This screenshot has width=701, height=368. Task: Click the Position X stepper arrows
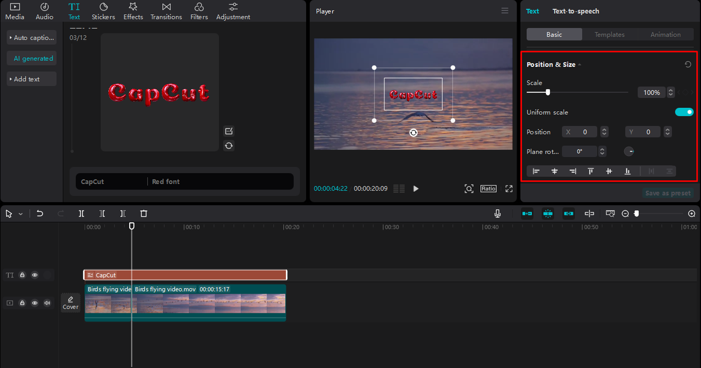[604, 132]
